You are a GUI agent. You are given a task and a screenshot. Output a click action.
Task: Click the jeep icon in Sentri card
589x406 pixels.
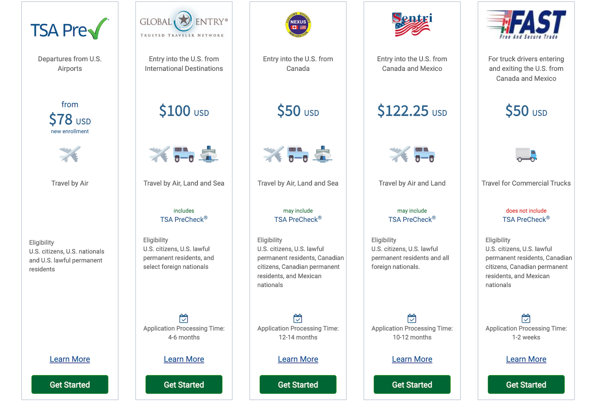pos(424,154)
